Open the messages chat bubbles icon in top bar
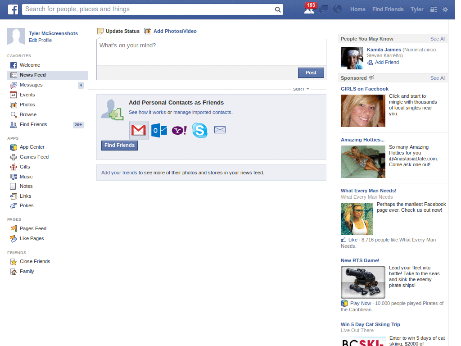This screenshot has height=346, width=461. 323,9
